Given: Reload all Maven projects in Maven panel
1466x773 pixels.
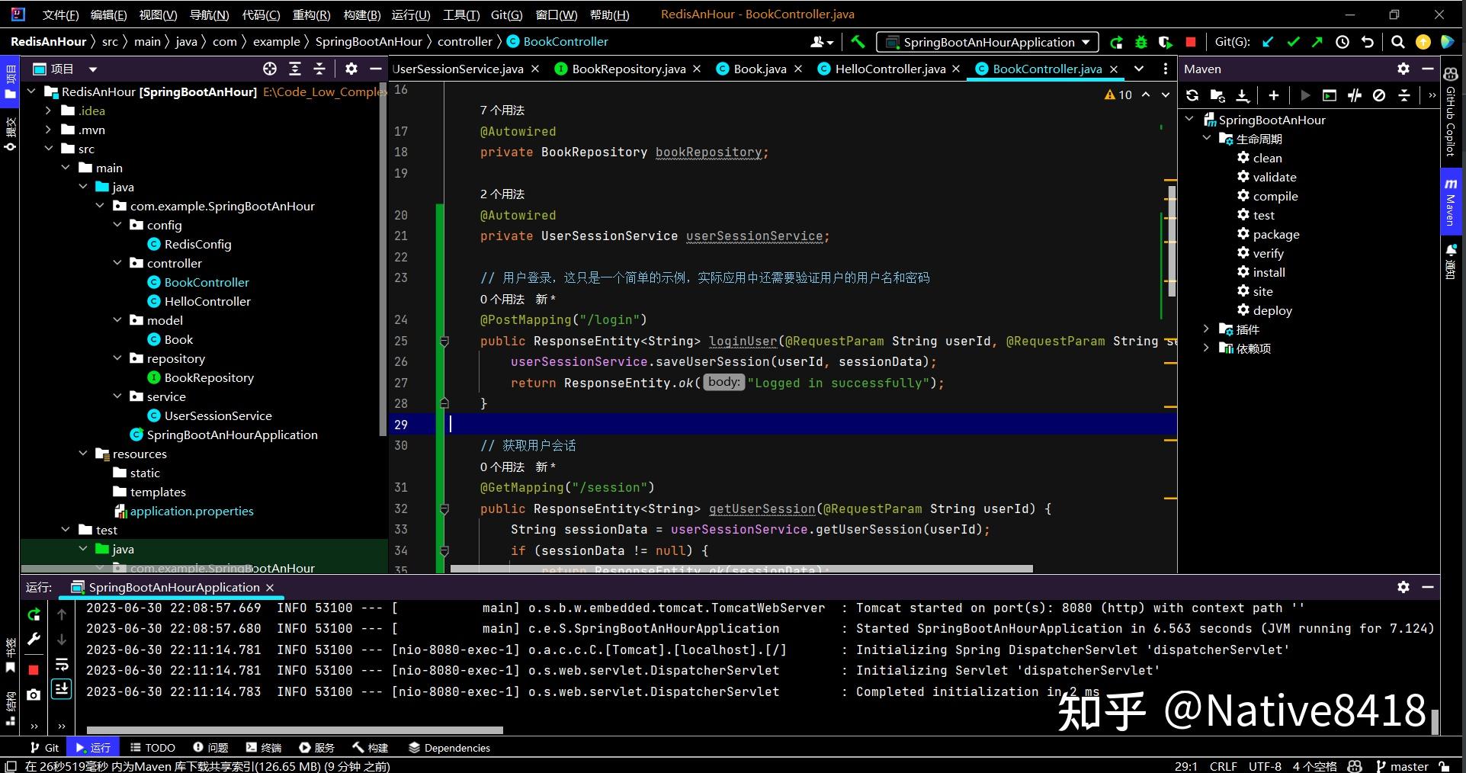Looking at the screenshot, I should click(1193, 95).
